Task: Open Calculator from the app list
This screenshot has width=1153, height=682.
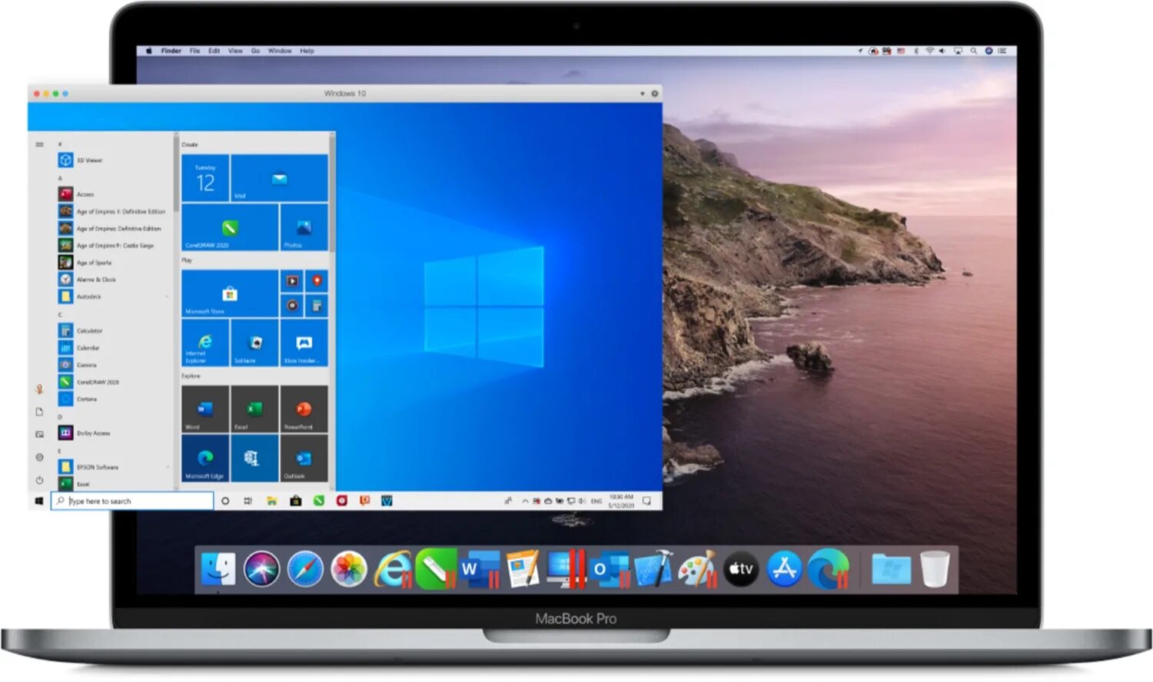Action: tap(81, 330)
